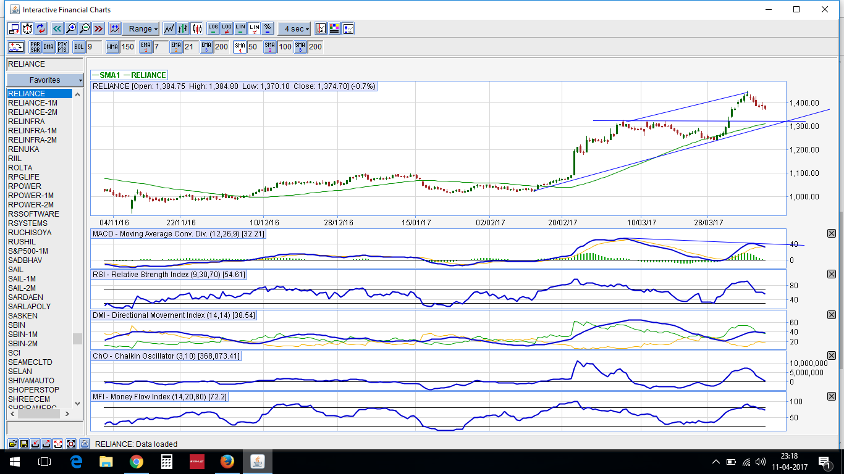Screen dimensions: 844x474
Task: Toggle the DMA indicator button
Action: [49, 46]
